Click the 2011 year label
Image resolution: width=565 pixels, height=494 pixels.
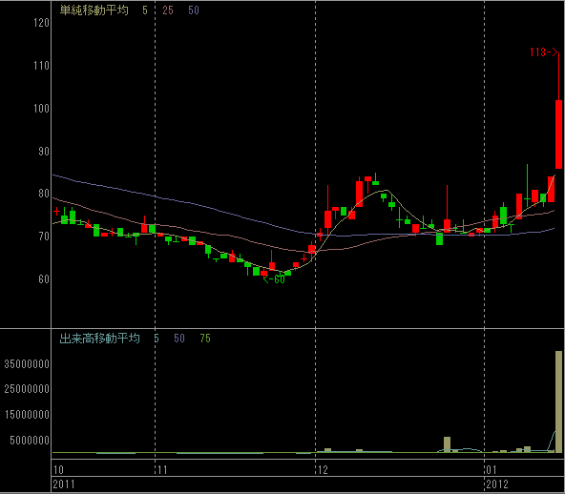[x=64, y=484]
